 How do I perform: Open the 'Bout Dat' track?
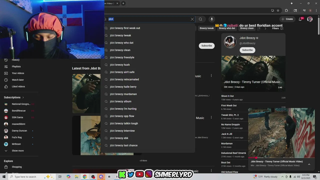click(226, 162)
